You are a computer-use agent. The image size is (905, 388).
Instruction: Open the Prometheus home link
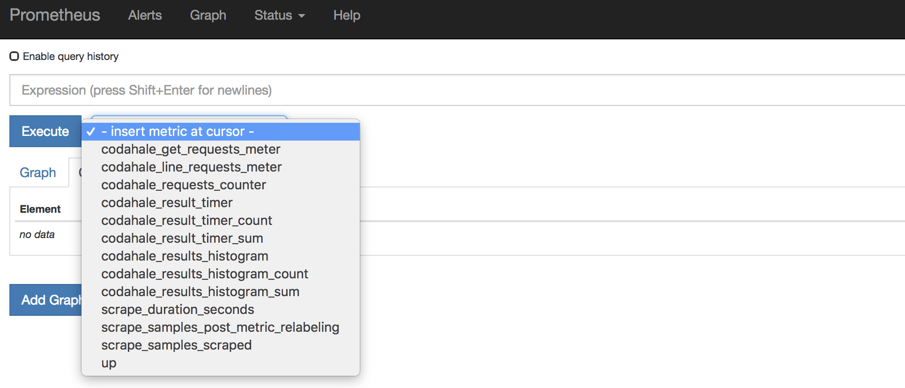(55, 15)
